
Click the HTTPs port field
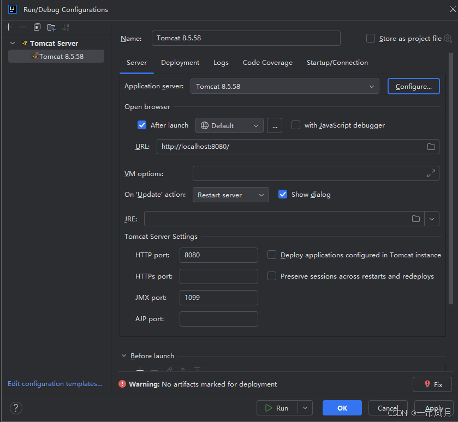point(219,276)
